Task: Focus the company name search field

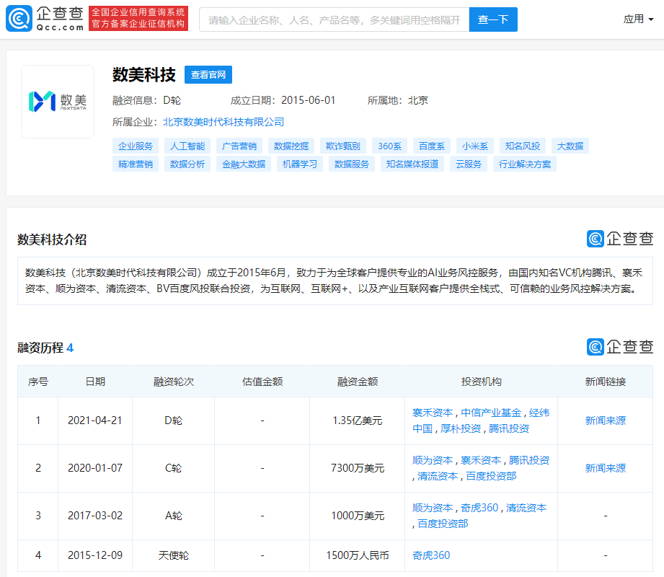Action: pos(334,19)
